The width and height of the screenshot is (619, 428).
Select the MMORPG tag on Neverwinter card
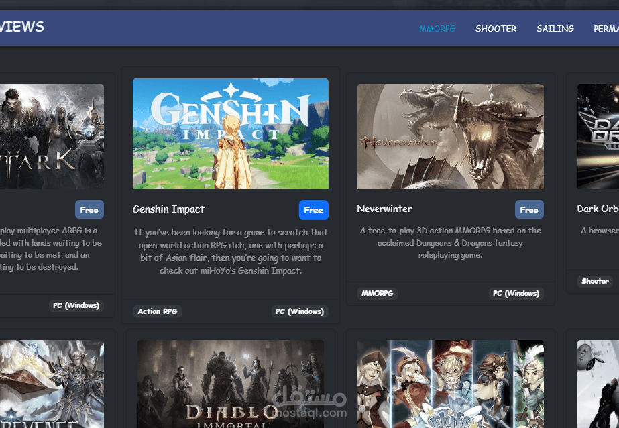[x=377, y=293]
